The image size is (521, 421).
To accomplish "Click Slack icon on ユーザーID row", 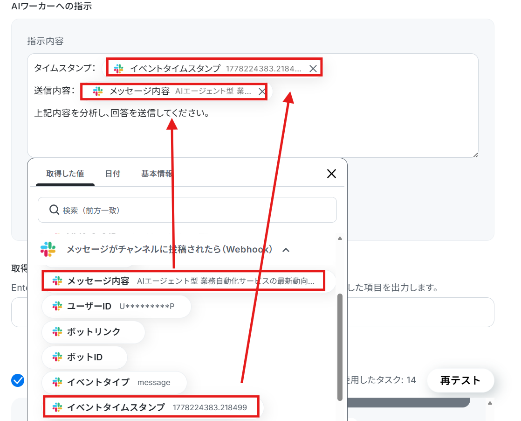I will point(57,306).
